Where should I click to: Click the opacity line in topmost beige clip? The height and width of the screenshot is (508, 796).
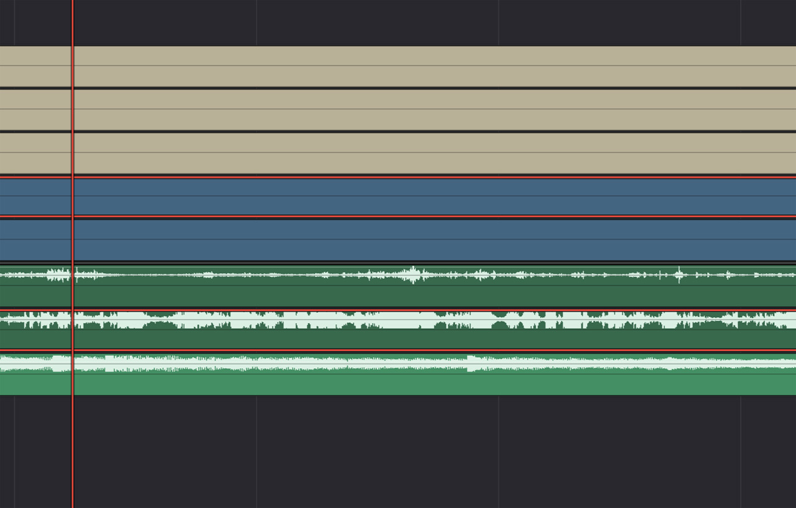point(398,65)
